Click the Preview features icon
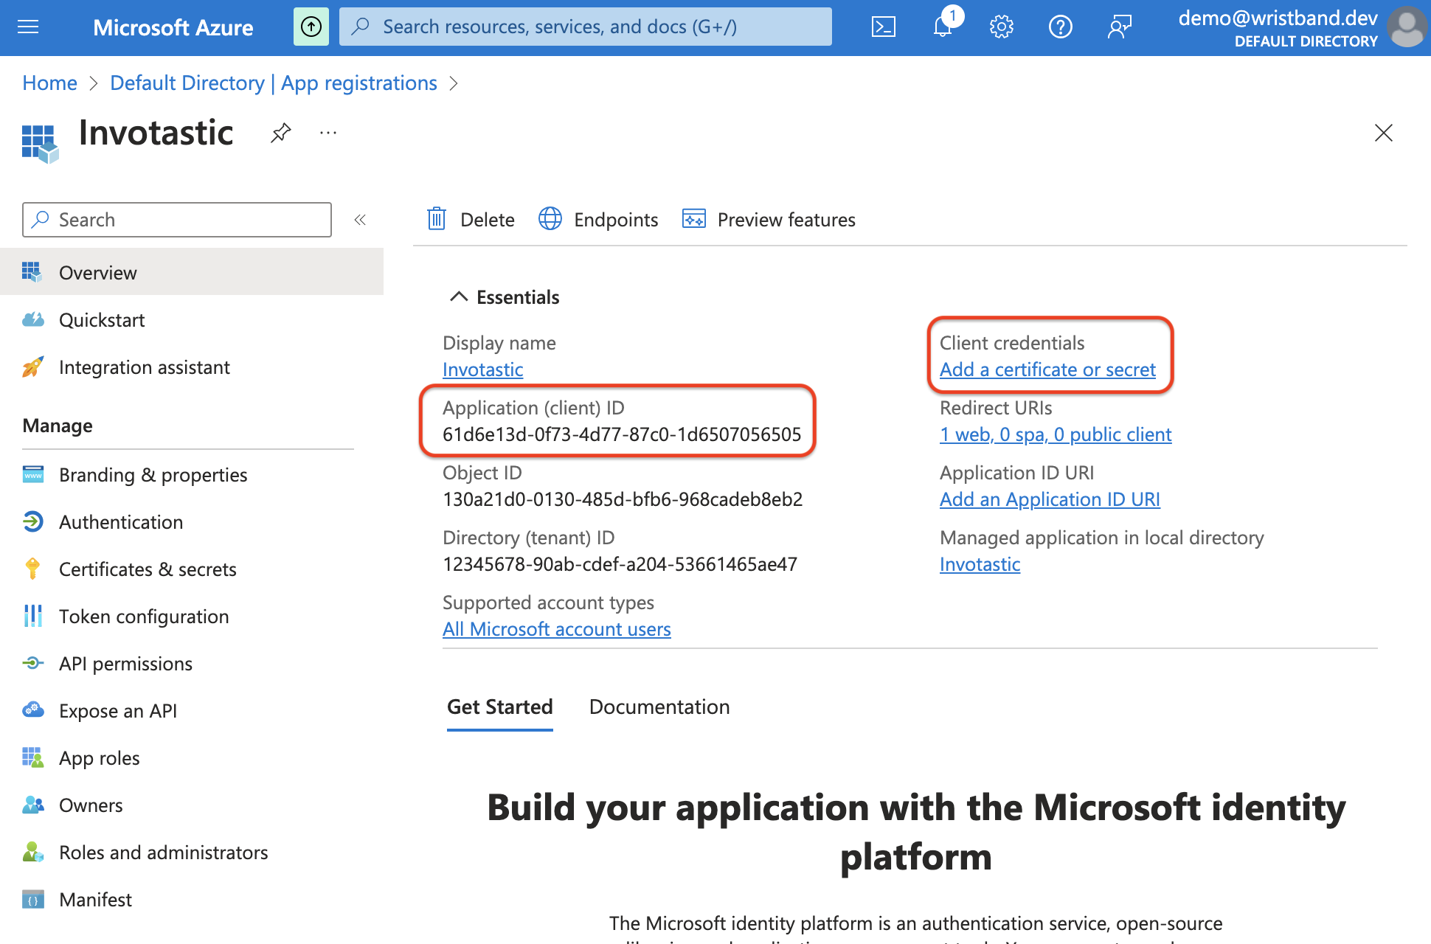Screen dimensions: 1431x944 coord(694,219)
